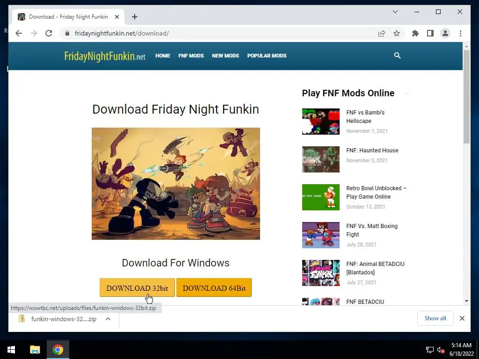This screenshot has width=479, height=359.
Task: Open the FNF: Animal BETADCIU [Blantados] link
Action: 375,268
